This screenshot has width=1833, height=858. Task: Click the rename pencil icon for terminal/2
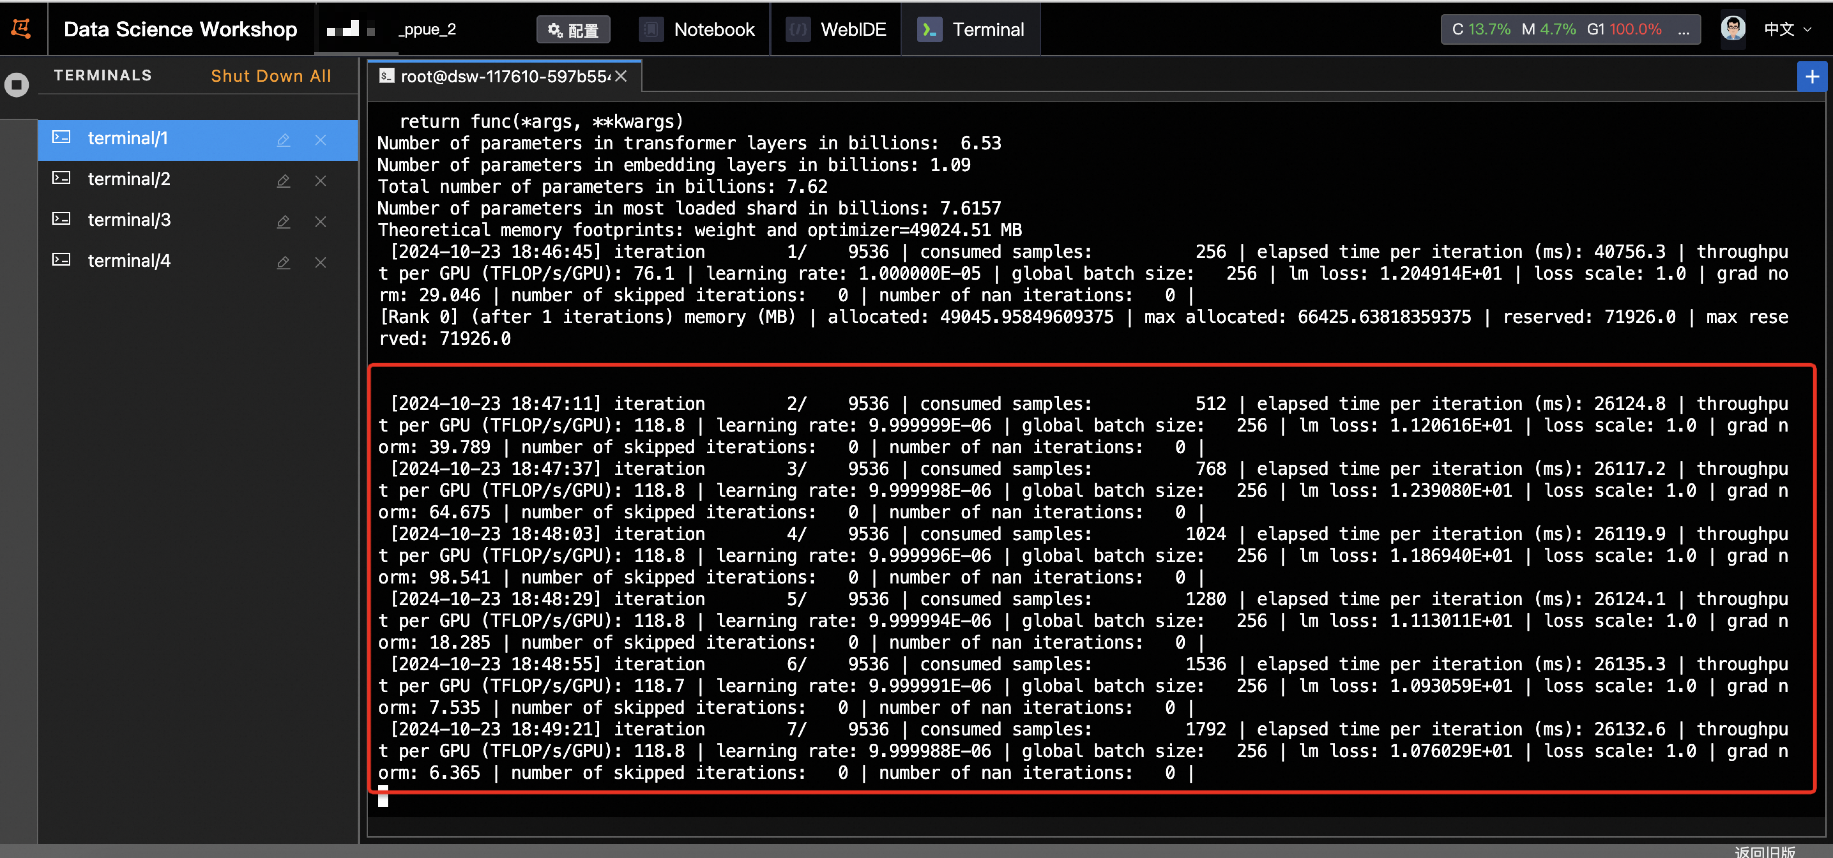283,181
